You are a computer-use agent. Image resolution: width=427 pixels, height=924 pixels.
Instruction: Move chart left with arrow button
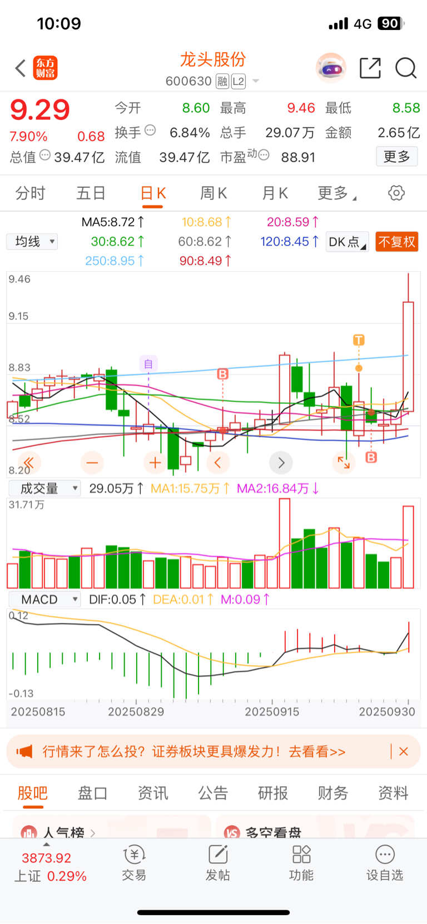tap(218, 462)
